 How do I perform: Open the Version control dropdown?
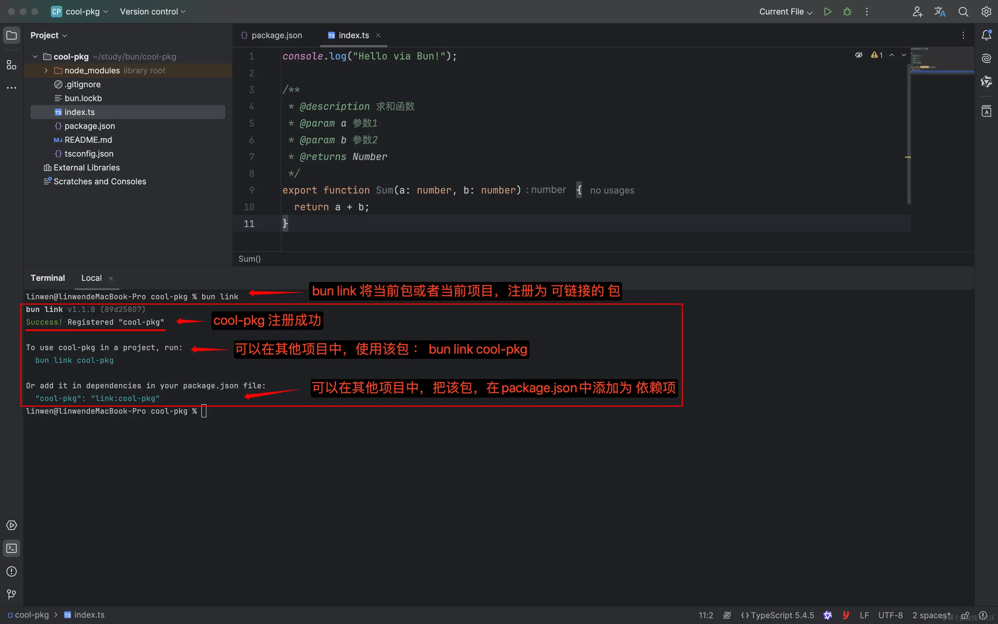pos(152,12)
